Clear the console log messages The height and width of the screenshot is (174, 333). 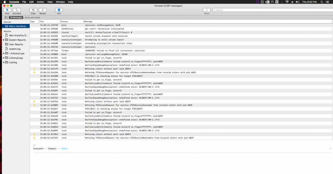(x=33, y=10)
